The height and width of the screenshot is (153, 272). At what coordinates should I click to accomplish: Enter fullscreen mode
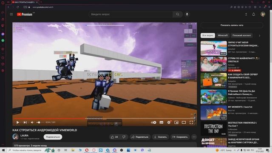point(191,122)
